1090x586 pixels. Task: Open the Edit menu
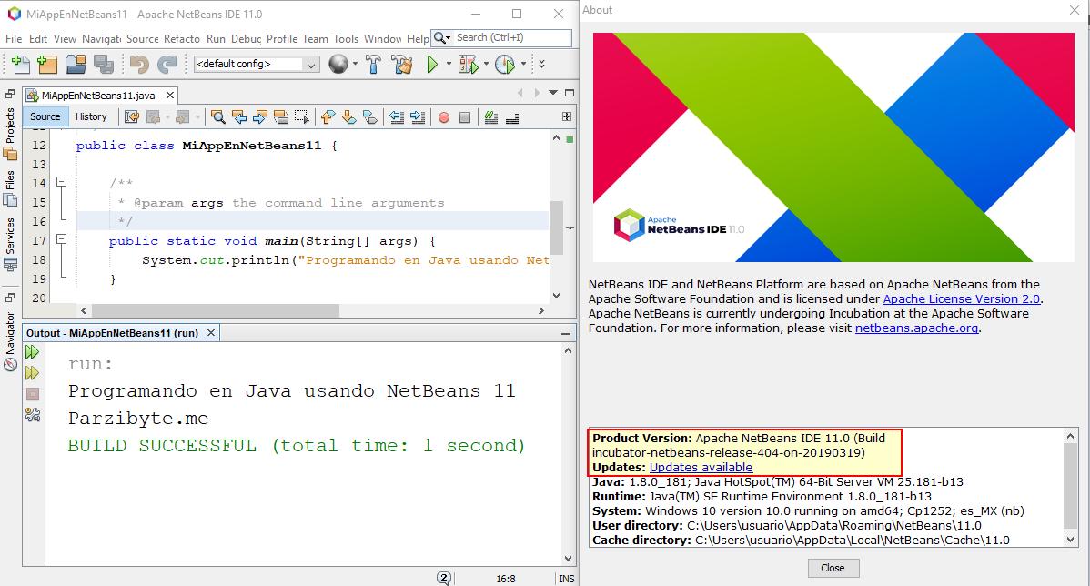pyautogui.click(x=38, y=39)
